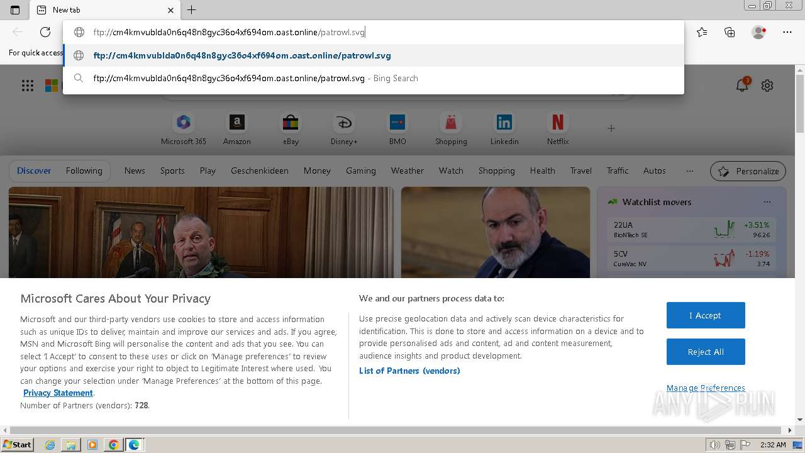
Task: Open the News category
Action: click(135, 171)
